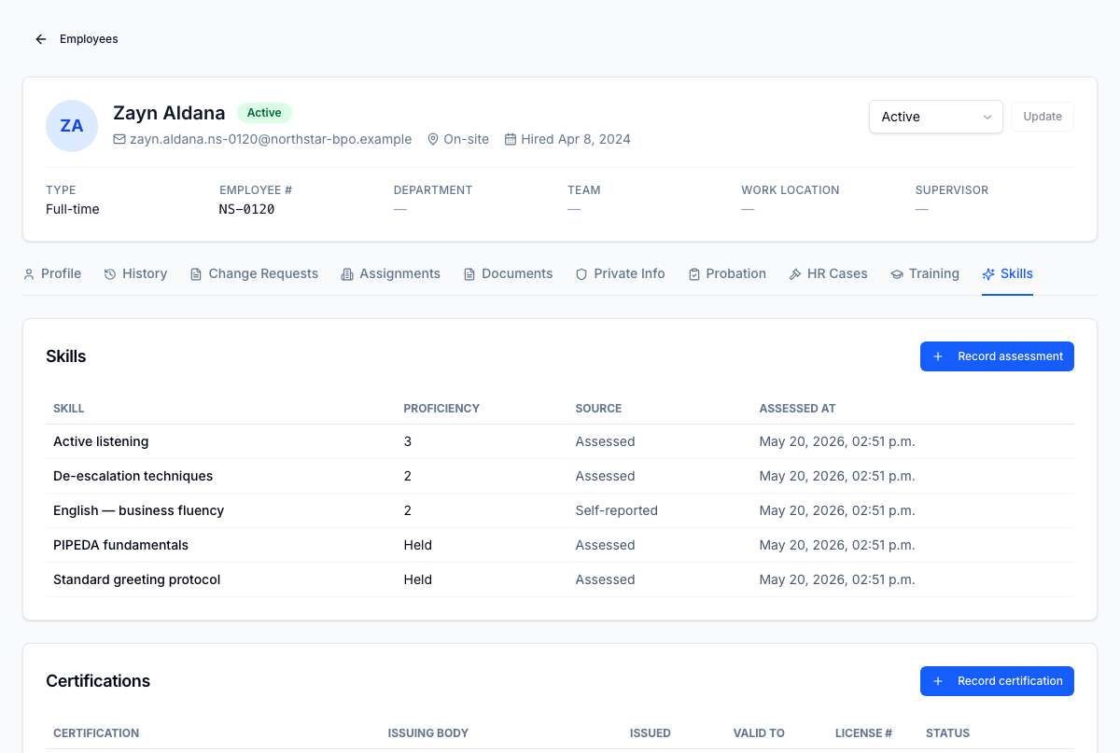Click the Active listening skill row
This screenshot has height=753, width=1120.
pyautogui.click(x=560, y=441)
